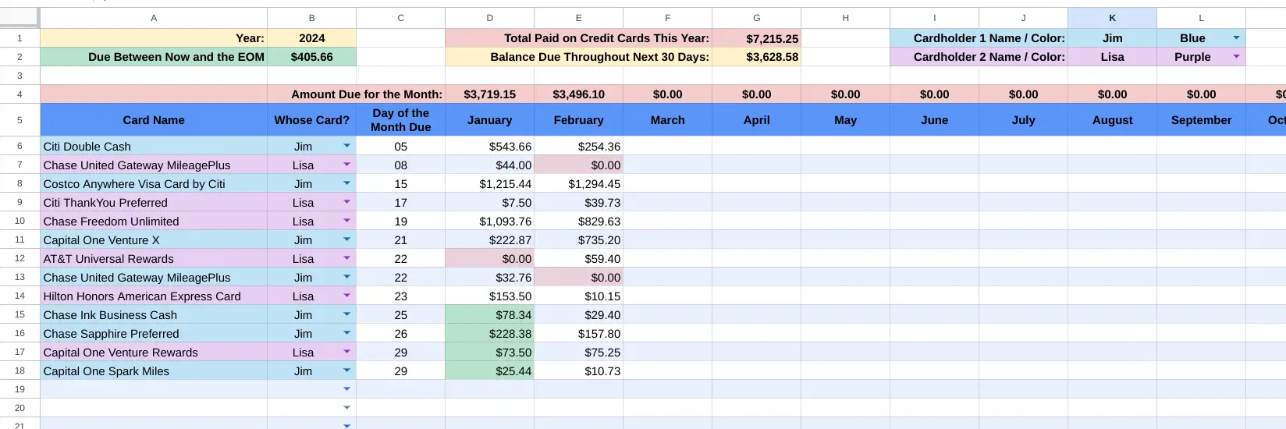
Task: Click the Cardholder 1 name cell Jim
Action: point(1113,38)
